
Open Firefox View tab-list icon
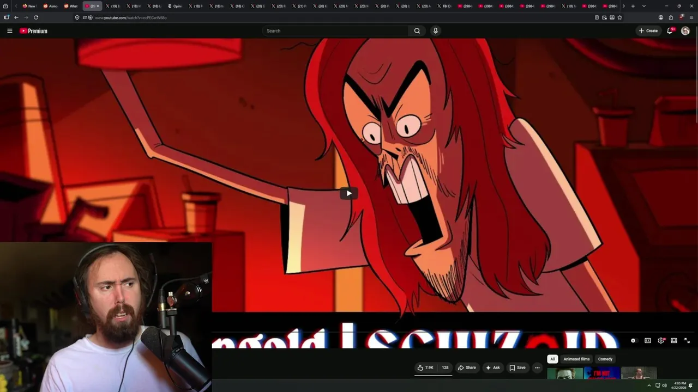(5, 6)
